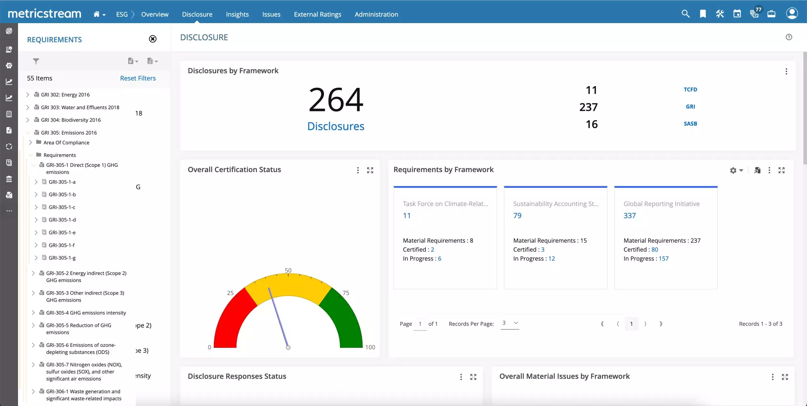Click Global Reporting Initiative count 337
The width and height of the screenshot is (807, 406).
tap(630, 216)
